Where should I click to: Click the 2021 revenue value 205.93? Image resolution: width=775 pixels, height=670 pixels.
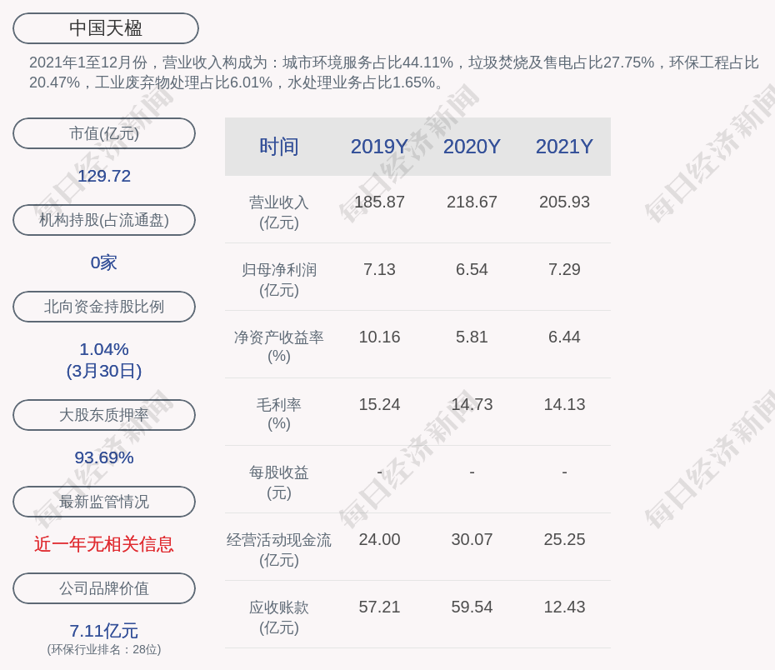(x=564, y=202)
